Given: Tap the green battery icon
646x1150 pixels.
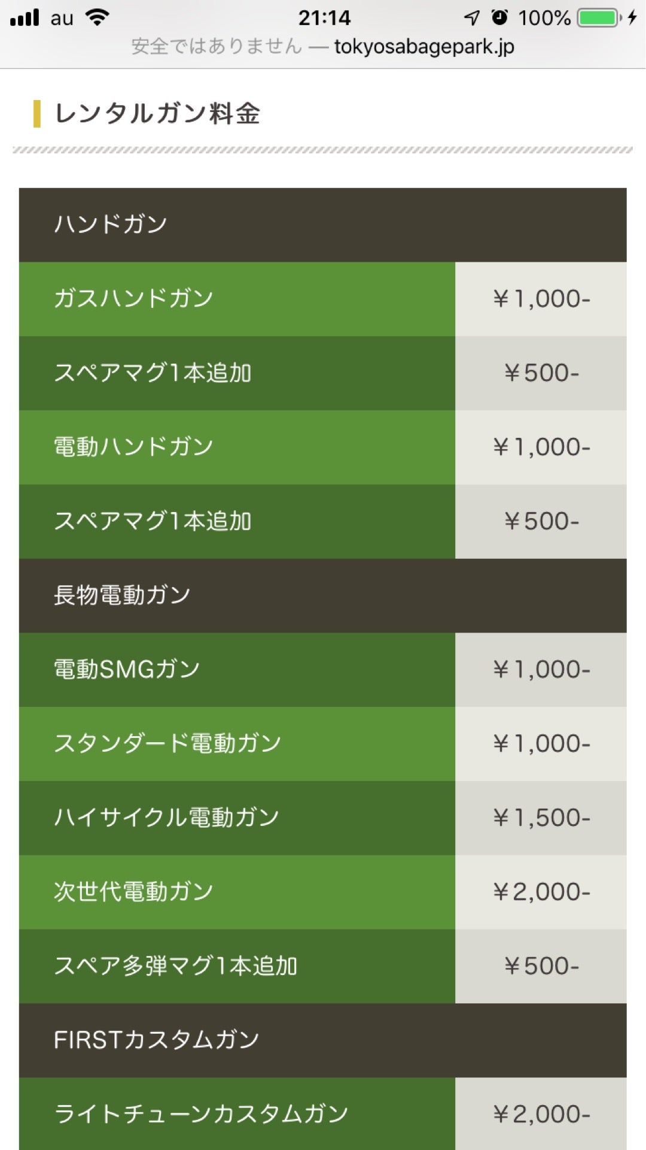Looking at the screenshot, I should 598,18.
